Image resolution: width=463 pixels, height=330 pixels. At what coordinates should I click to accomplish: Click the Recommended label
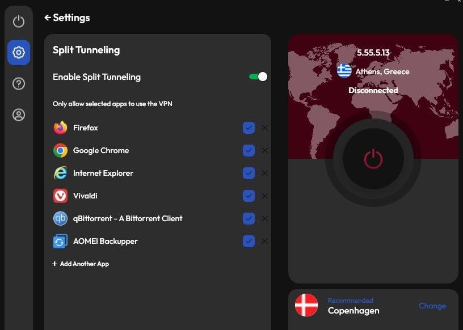point(351,301)
